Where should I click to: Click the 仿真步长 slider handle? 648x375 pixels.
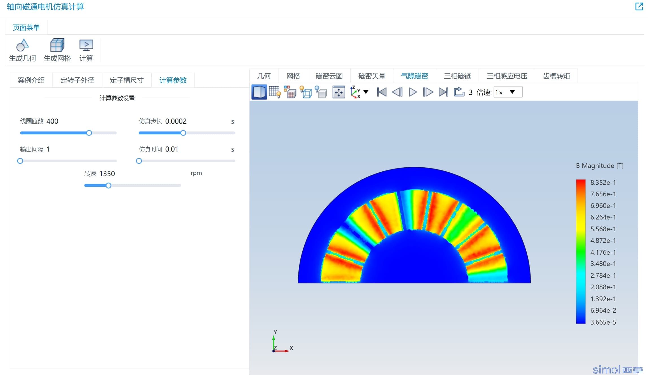183,133
